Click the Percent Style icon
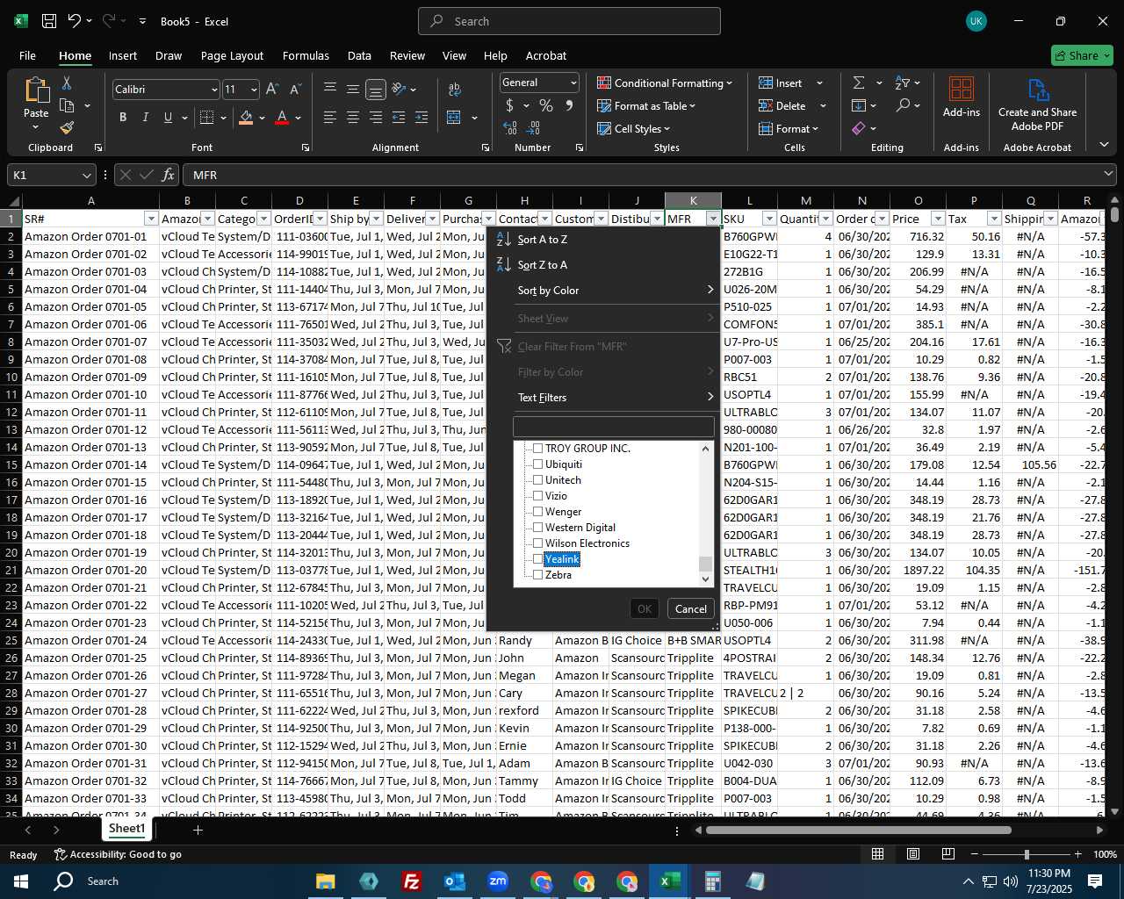 coord(546,105)
